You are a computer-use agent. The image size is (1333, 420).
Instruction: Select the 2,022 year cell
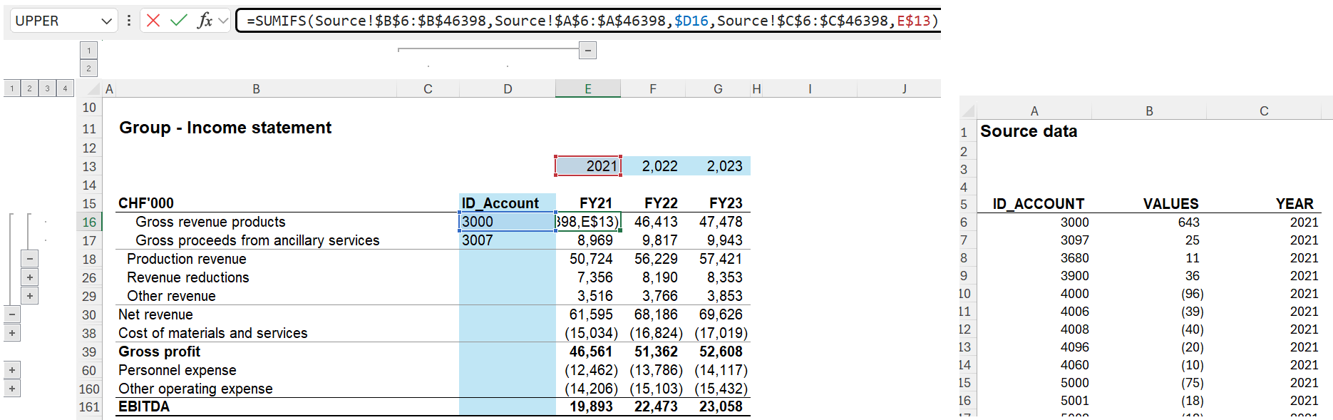[653, 166]
